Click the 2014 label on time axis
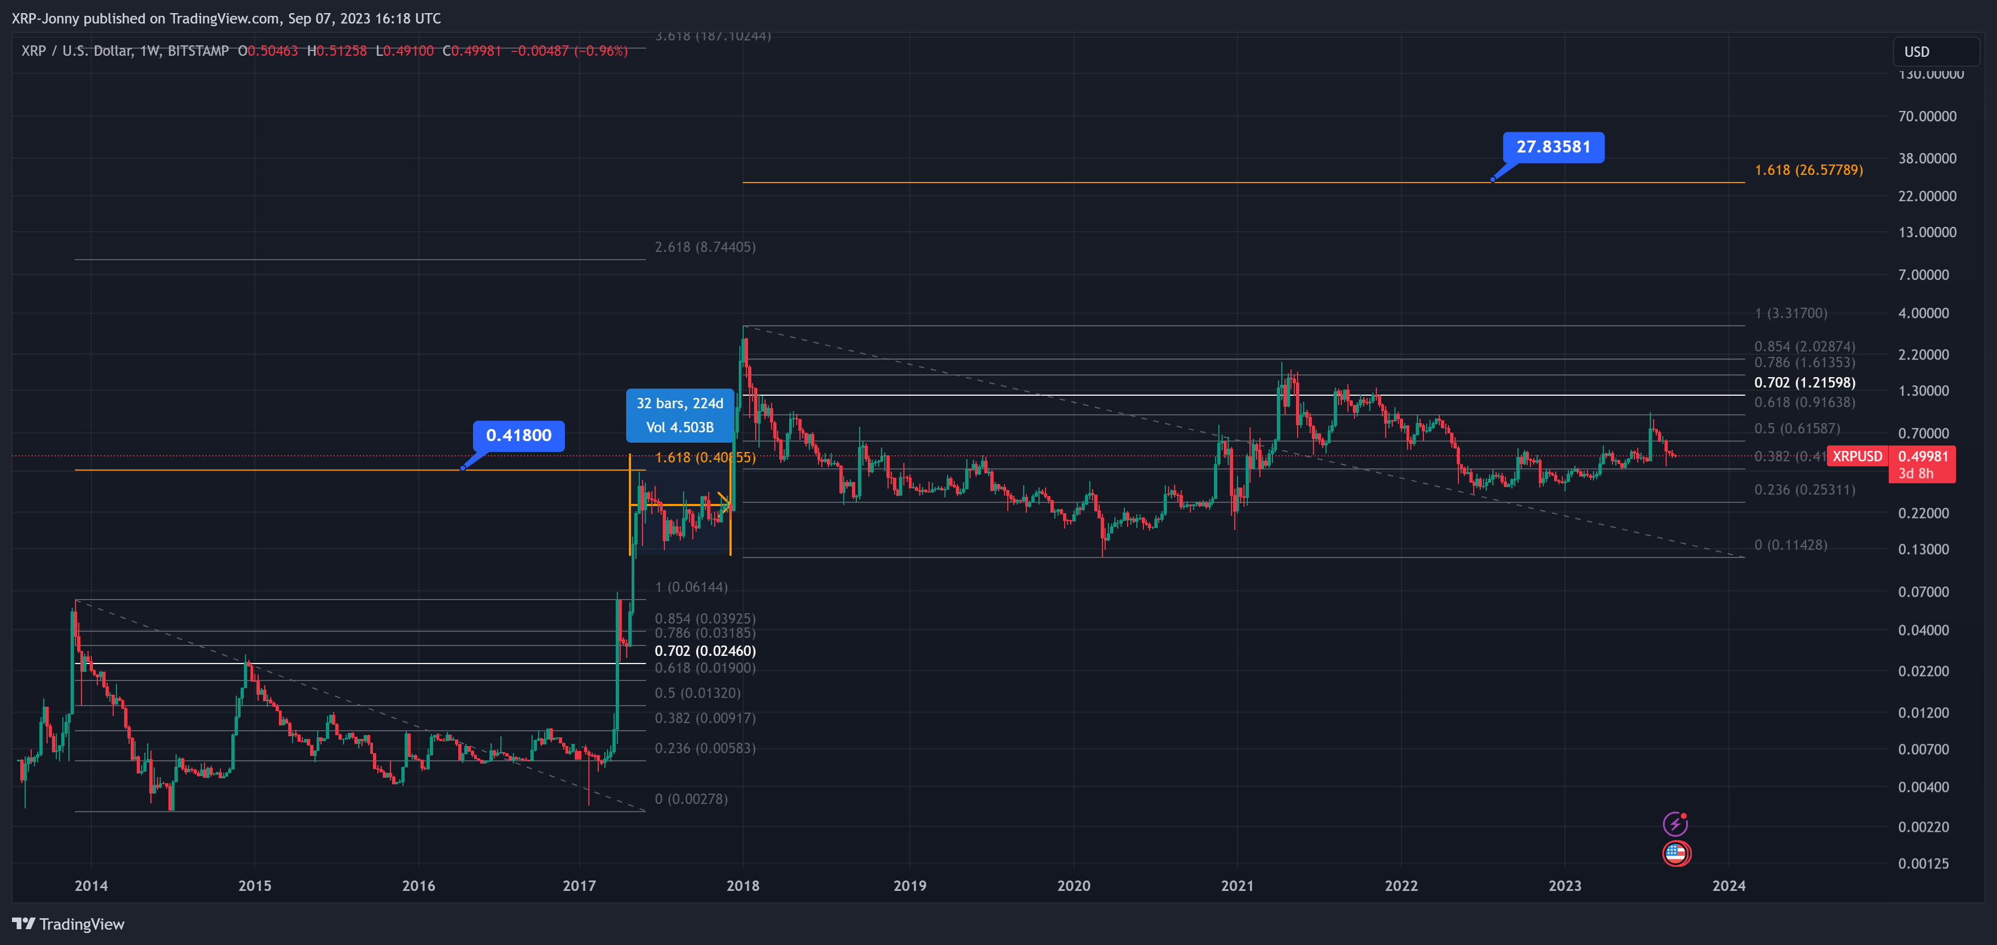This screenshot has width=1997, height=945. [x=91, y=885]
